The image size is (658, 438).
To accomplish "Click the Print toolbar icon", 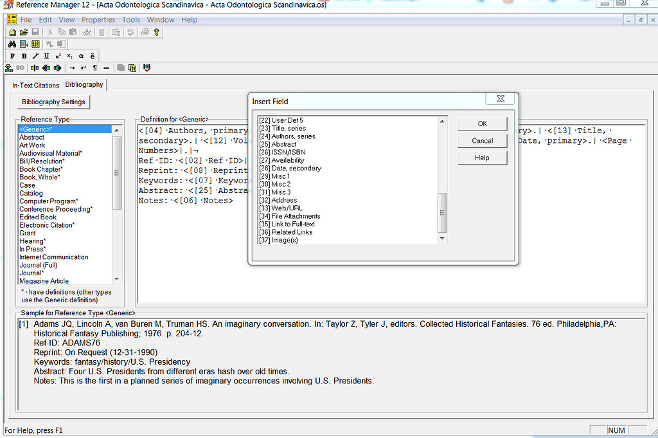I will [x=144, y=32].
